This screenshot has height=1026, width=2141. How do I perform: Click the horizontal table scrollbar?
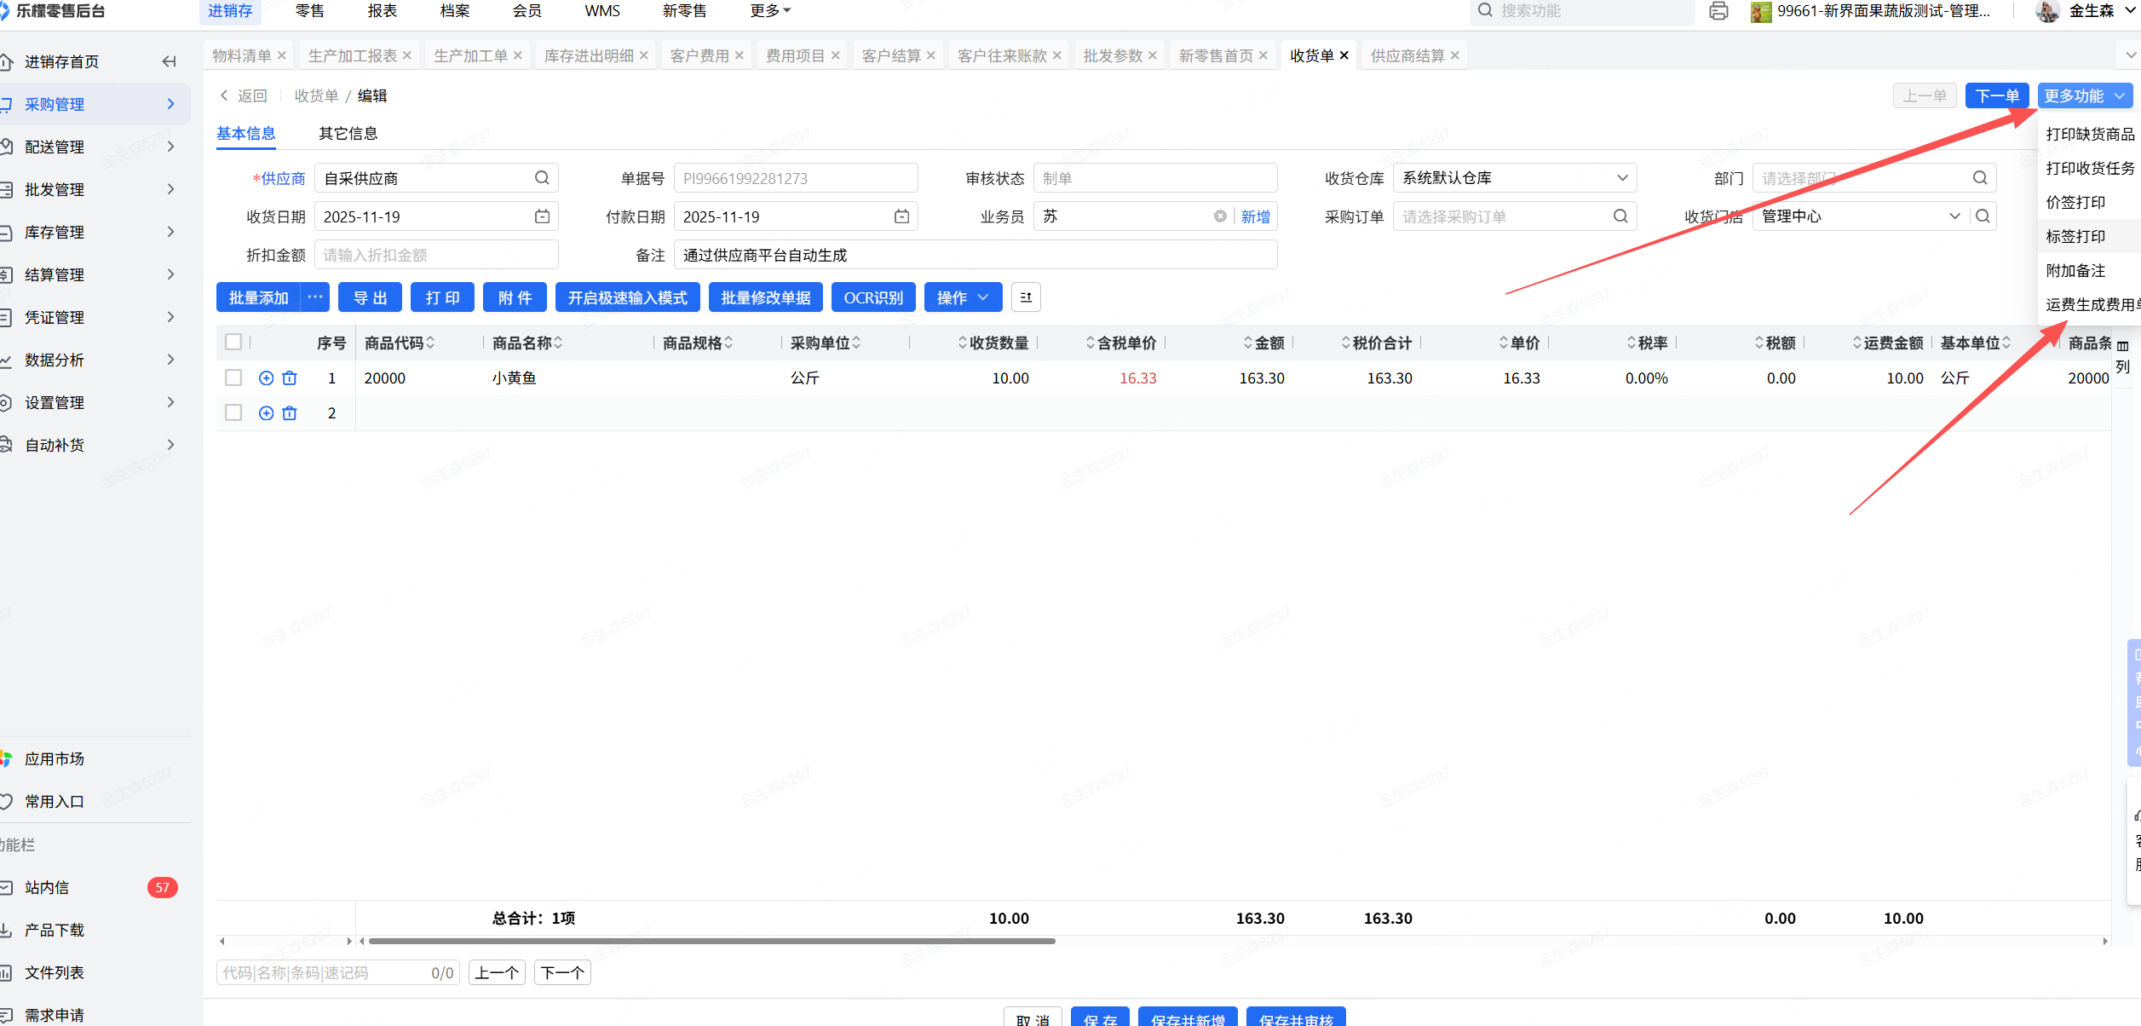[711, 941]
